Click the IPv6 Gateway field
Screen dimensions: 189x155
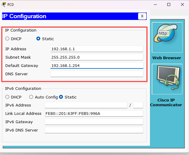(94, 122)
